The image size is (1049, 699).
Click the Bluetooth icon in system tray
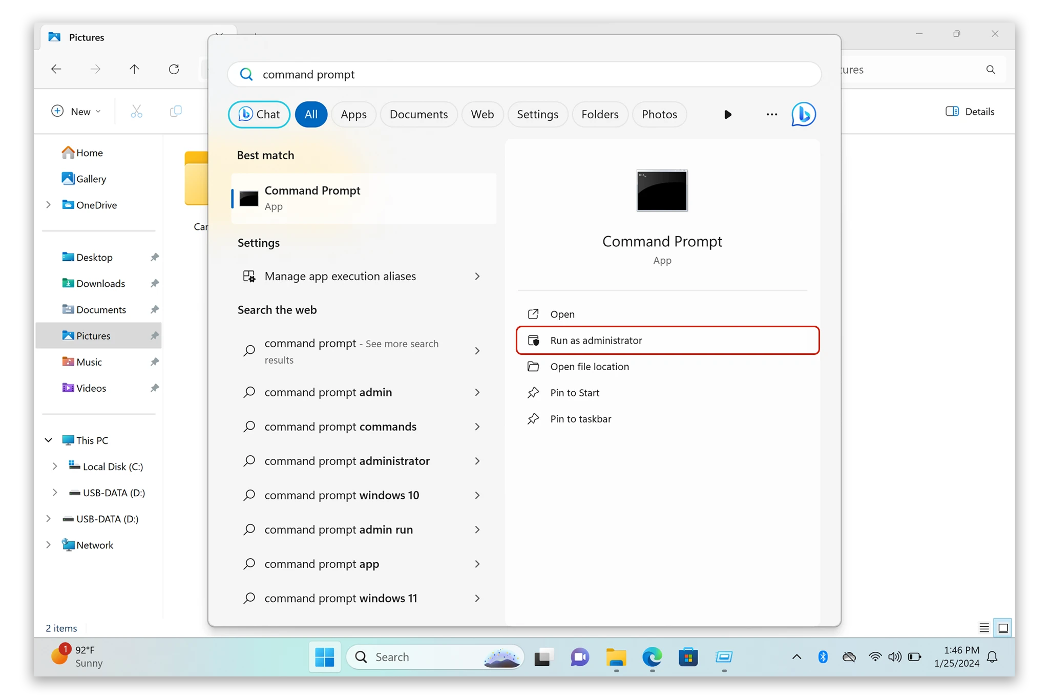[823, 656]
